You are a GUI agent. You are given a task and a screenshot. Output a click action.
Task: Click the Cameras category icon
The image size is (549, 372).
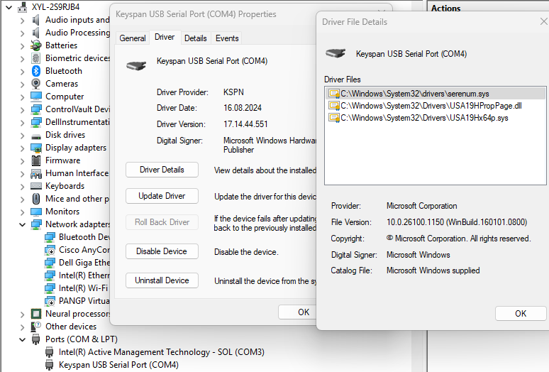tap(35, 84)
